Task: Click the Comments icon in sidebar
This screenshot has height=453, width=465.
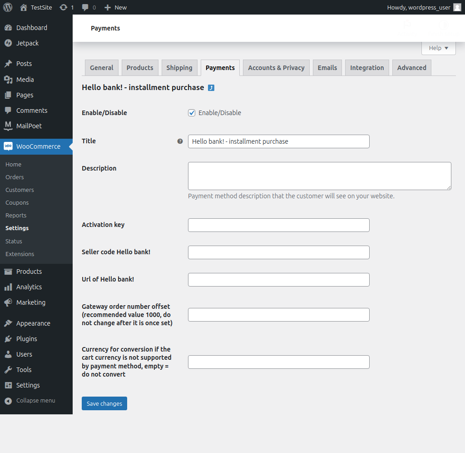Action: [x=8, y=111]
